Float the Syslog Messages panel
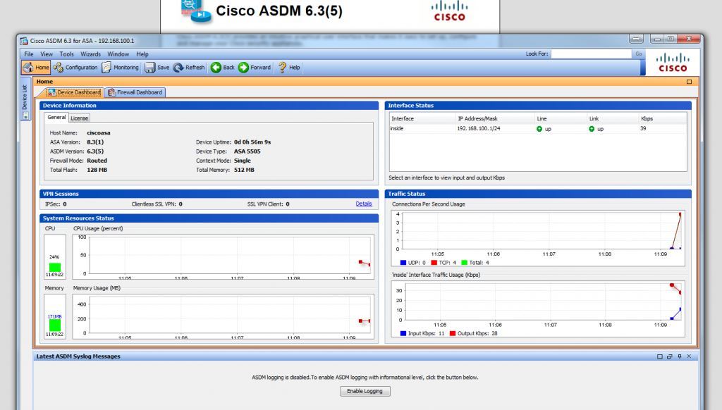 670,356
